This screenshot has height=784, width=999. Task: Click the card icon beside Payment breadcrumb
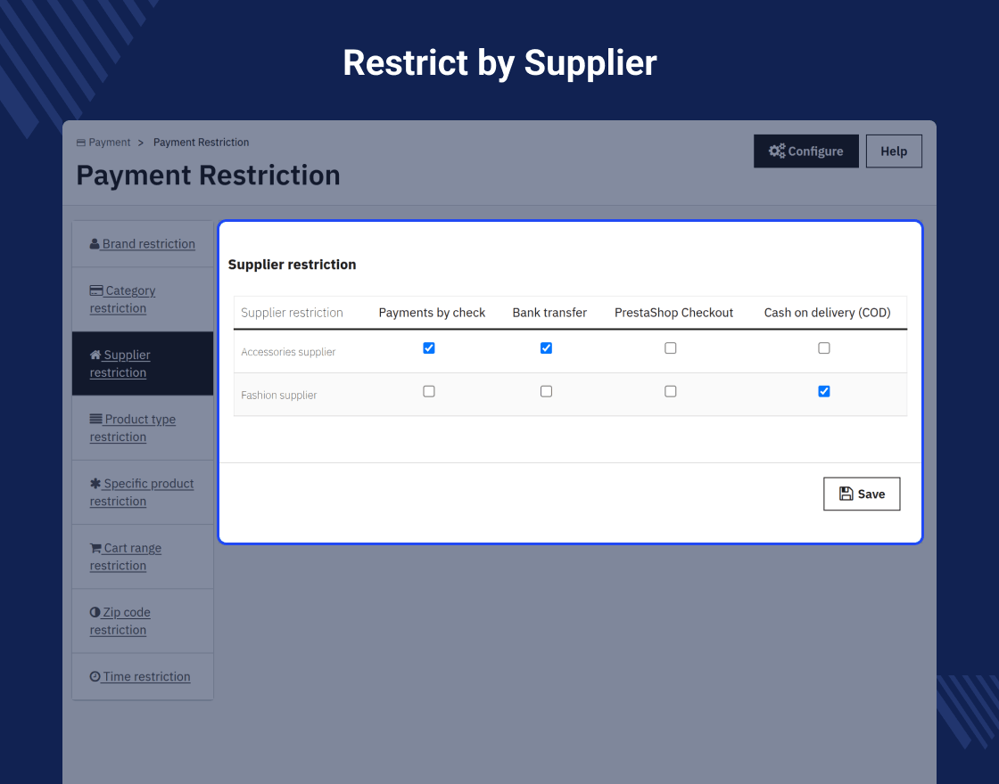click(x=81, y=143)
